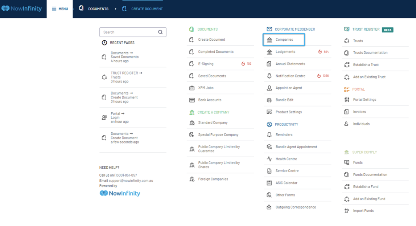Go to the Documents breadcrumb
The width and height of the screenshot is (416, 226).
pyautogui.click(x=98, y=9)
